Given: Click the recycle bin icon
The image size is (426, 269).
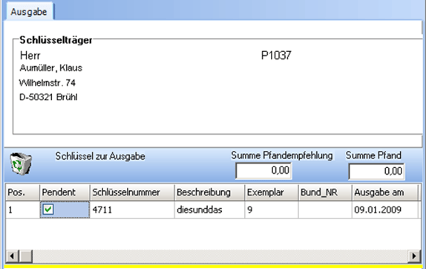Looking at the screenshot, I should click(x=21, y=164).
